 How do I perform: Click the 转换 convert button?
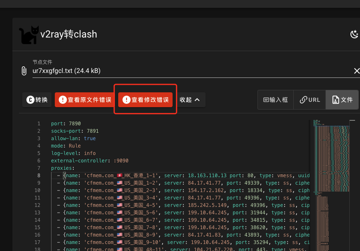click(x=37, y=99)
